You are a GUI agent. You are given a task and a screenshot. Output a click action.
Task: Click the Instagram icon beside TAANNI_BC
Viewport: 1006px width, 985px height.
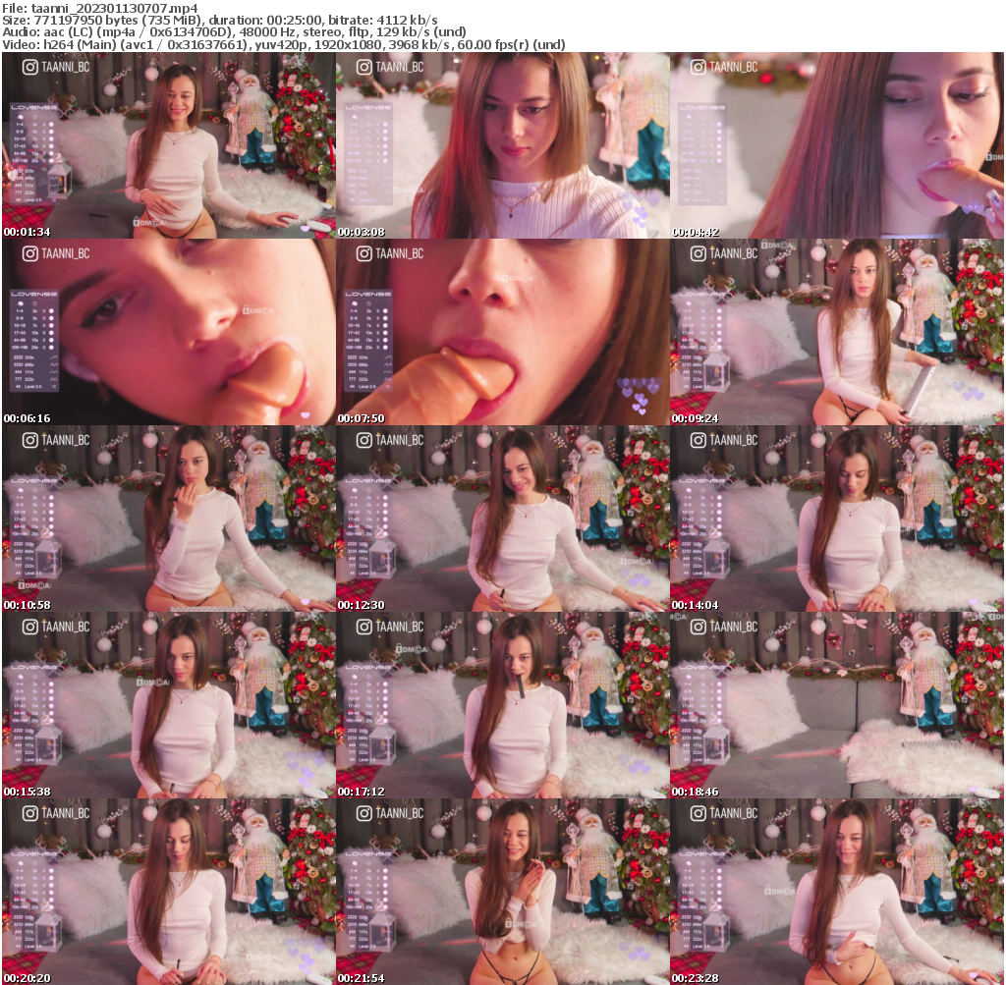point(29,66)
